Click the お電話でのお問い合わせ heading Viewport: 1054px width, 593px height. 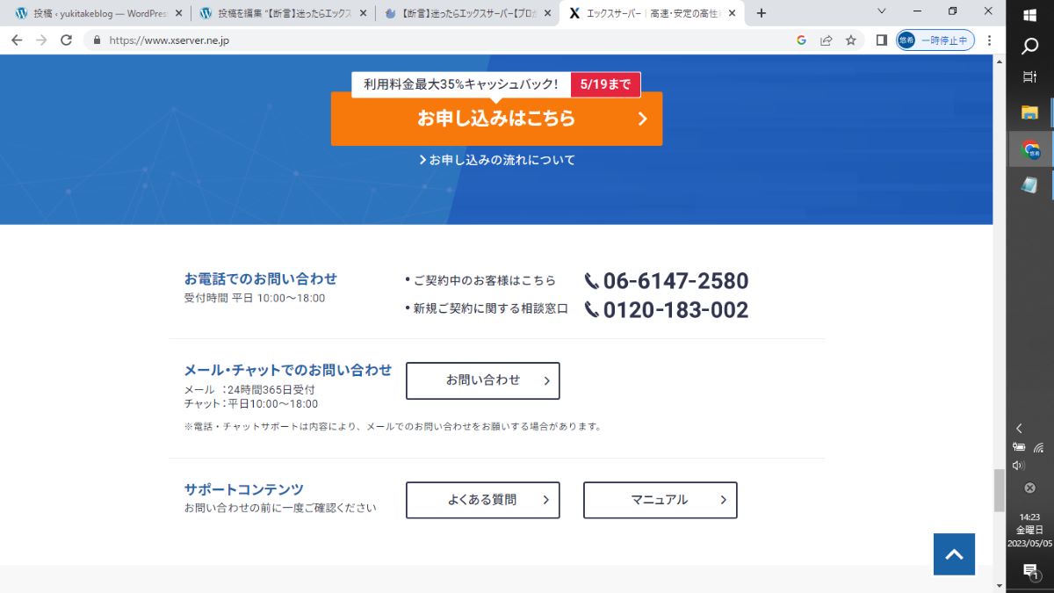261,278
